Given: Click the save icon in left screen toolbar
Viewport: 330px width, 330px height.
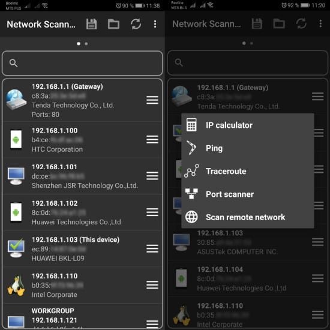Looking at the screenshot, I should [x=91, y=24].
